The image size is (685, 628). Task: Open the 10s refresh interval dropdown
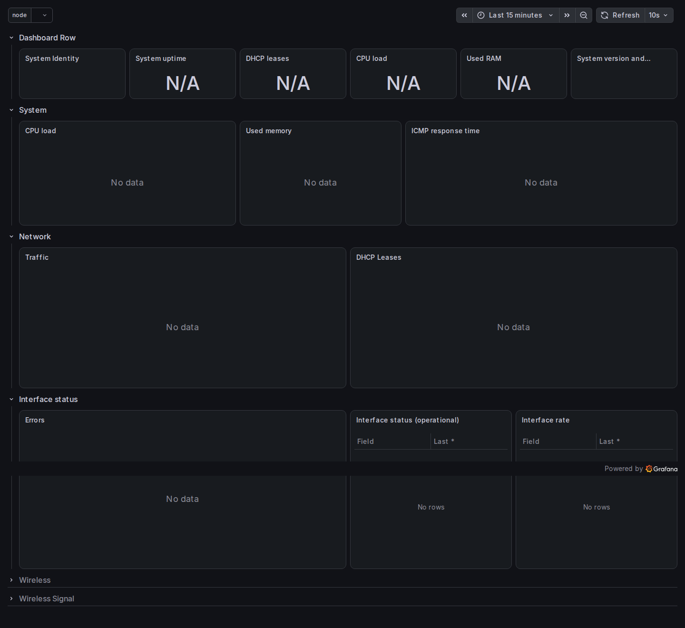click(x=659, y=15)
